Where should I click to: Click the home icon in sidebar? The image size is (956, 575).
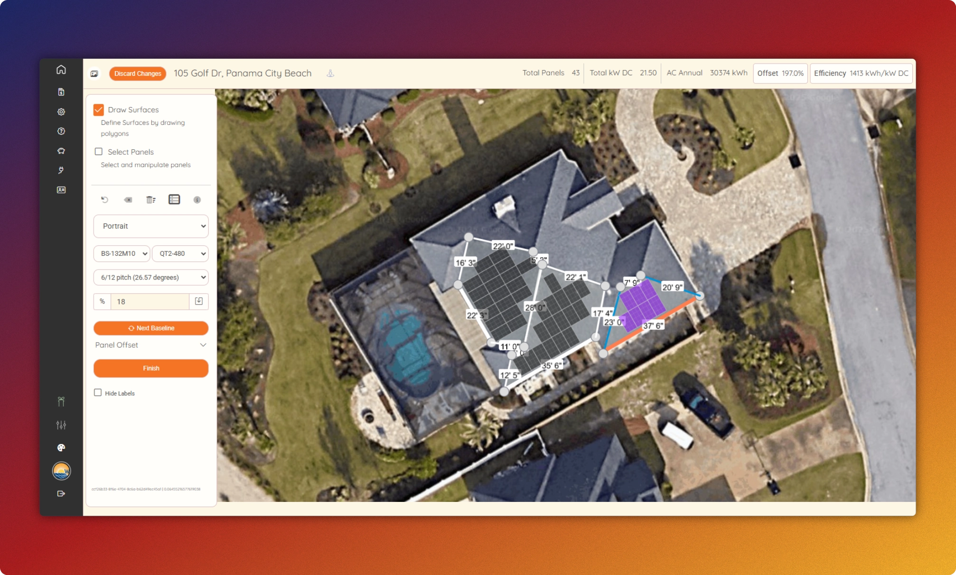pyautogui.click(x=62, y=69)
